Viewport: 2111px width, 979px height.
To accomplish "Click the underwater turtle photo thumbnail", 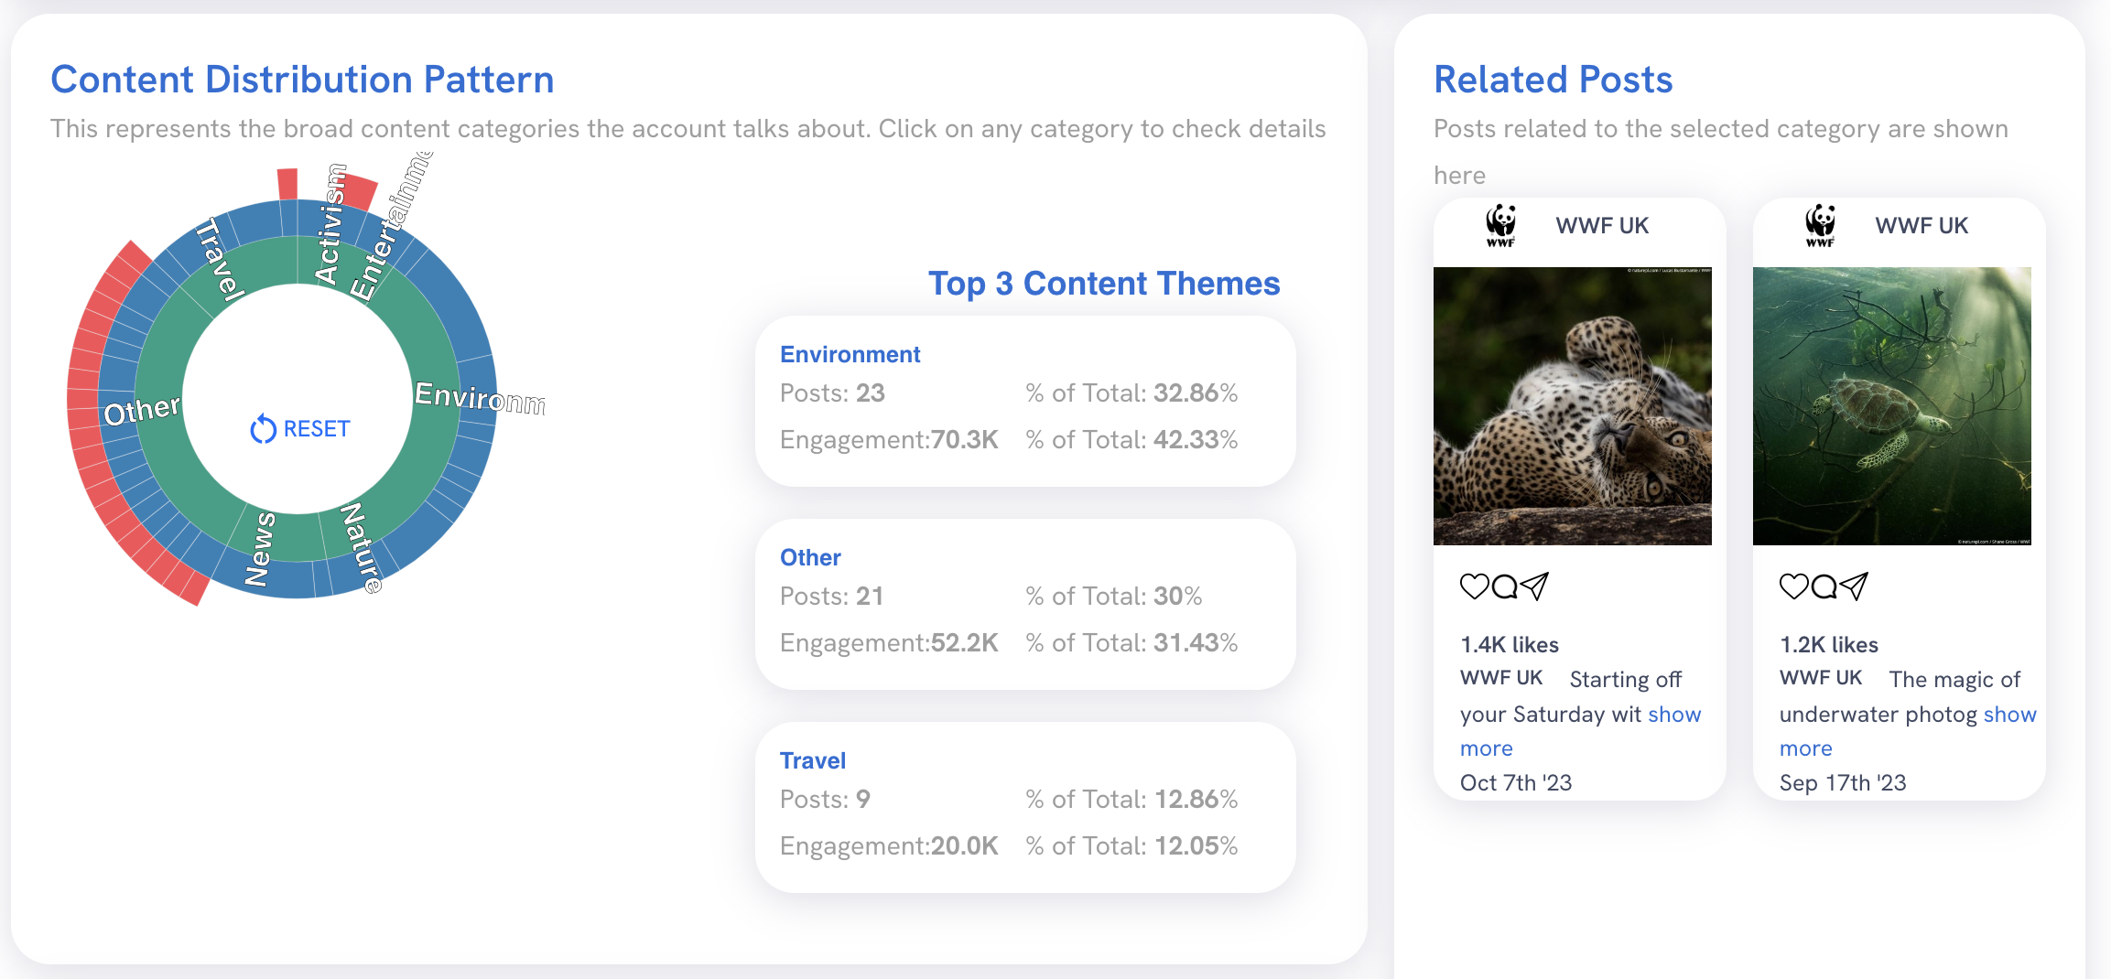I will [x=1891, y=403].
